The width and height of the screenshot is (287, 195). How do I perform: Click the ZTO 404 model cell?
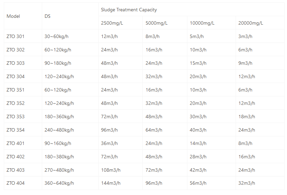15,183
